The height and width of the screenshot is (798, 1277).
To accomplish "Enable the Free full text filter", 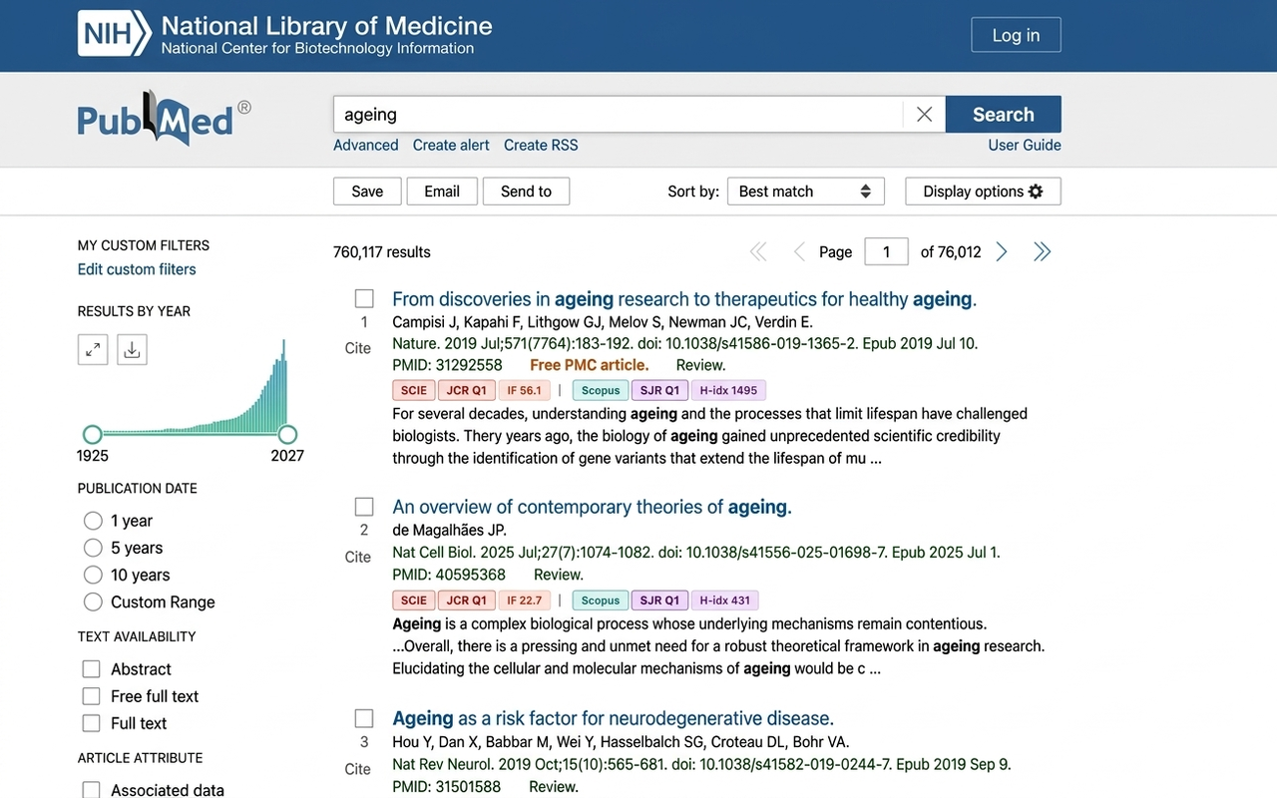I will point(91,696).
